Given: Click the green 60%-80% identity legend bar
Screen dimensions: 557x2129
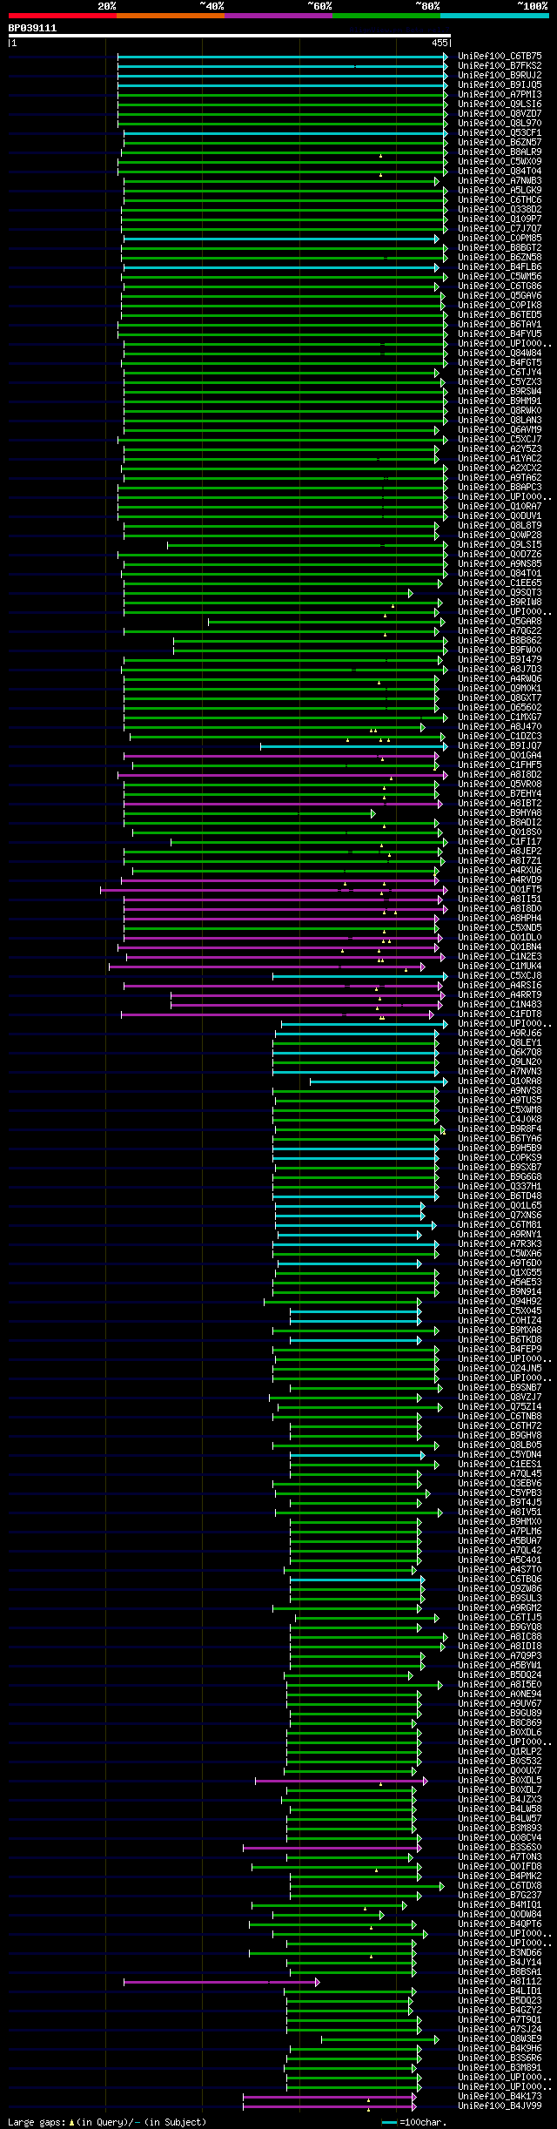Looking at the screenshot, I should click(x=386, y=16).
